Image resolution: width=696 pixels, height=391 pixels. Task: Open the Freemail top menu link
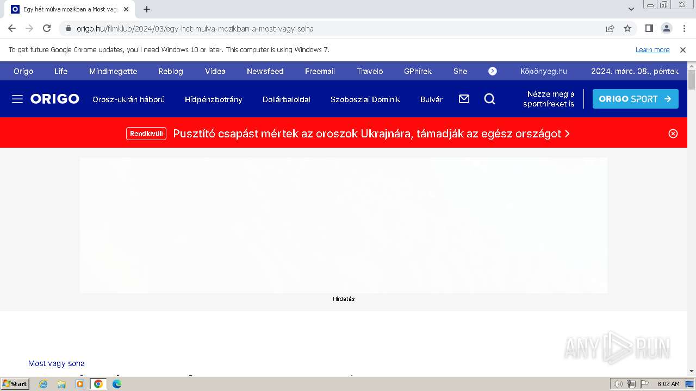320,71
